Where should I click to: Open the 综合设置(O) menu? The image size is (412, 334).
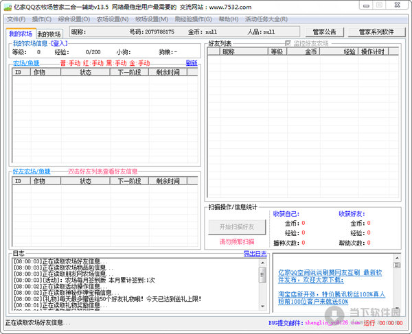coord(74,19)
